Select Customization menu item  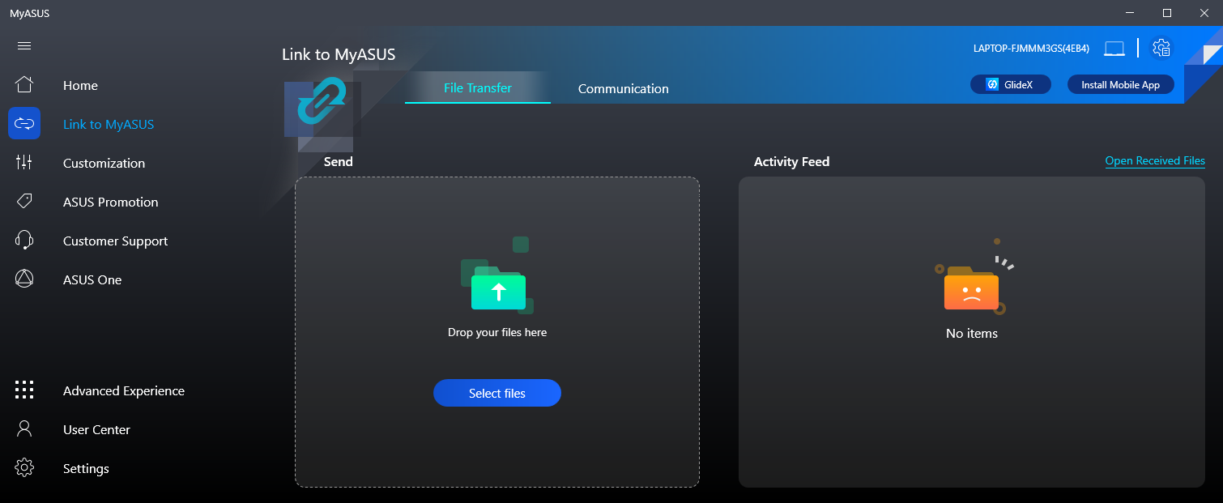[104, 163]
